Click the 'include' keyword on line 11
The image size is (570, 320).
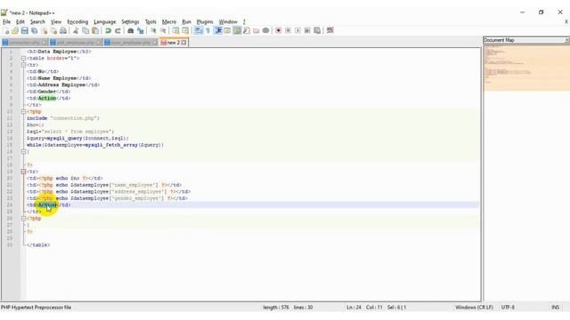tap(37, 118)
